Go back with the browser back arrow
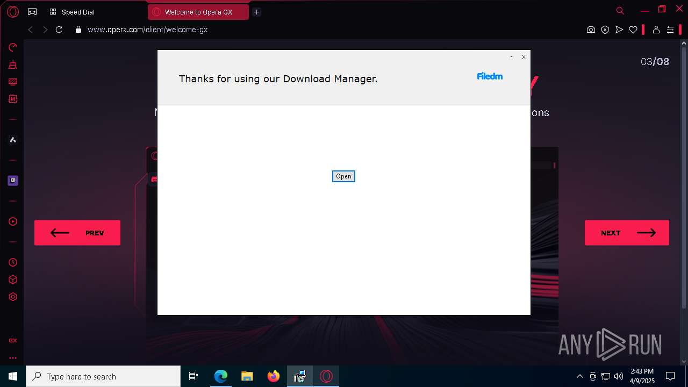 [30, 30]
